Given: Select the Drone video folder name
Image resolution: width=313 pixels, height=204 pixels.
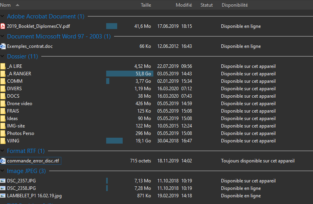Looking at the screenshot, I should [x=20, y=104].
